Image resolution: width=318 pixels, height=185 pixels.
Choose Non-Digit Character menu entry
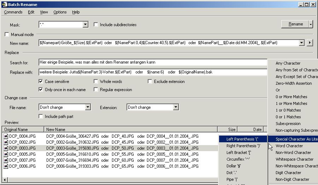pos(293,179)
